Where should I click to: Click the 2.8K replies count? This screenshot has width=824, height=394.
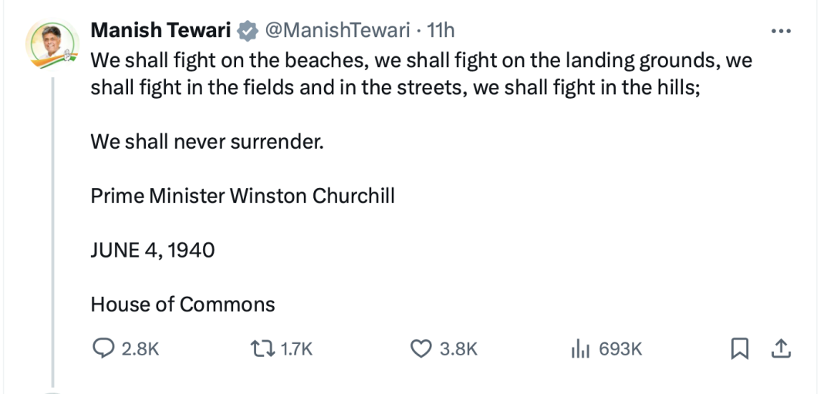[140, 349]
